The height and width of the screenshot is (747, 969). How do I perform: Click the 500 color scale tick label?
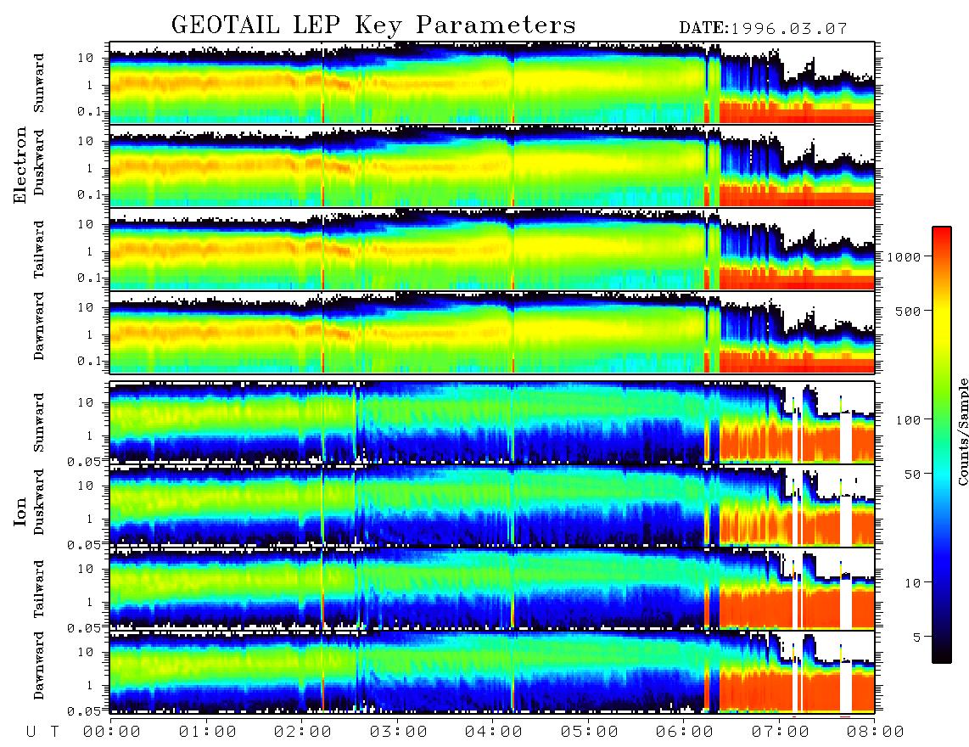tap(908, 311)
